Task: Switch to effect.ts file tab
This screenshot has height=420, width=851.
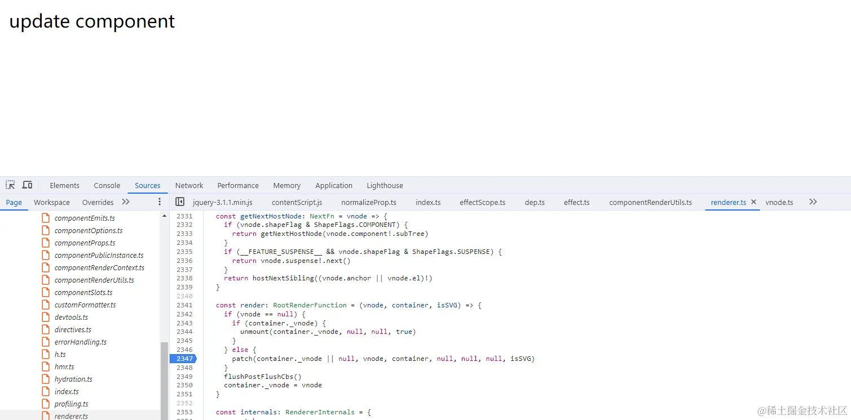Action: point(576,202)
